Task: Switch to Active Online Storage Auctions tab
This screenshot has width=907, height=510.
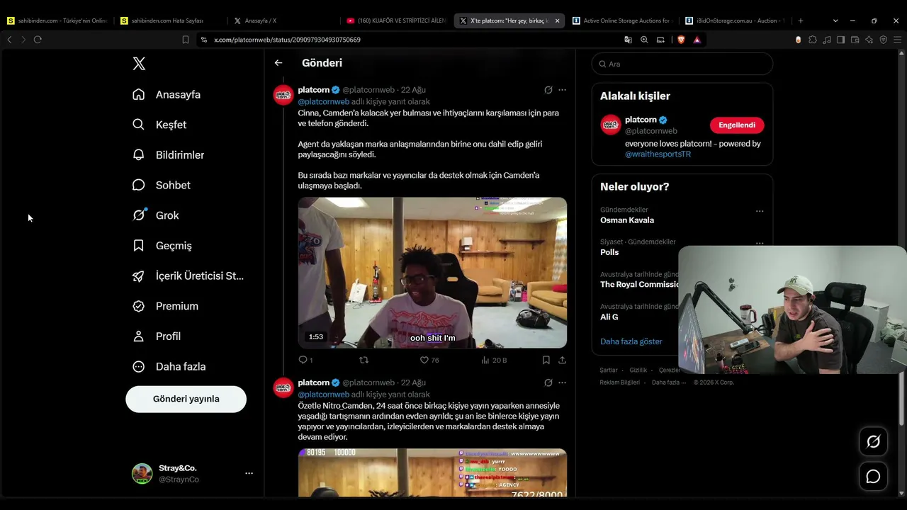Action: [x=624, y=21]
